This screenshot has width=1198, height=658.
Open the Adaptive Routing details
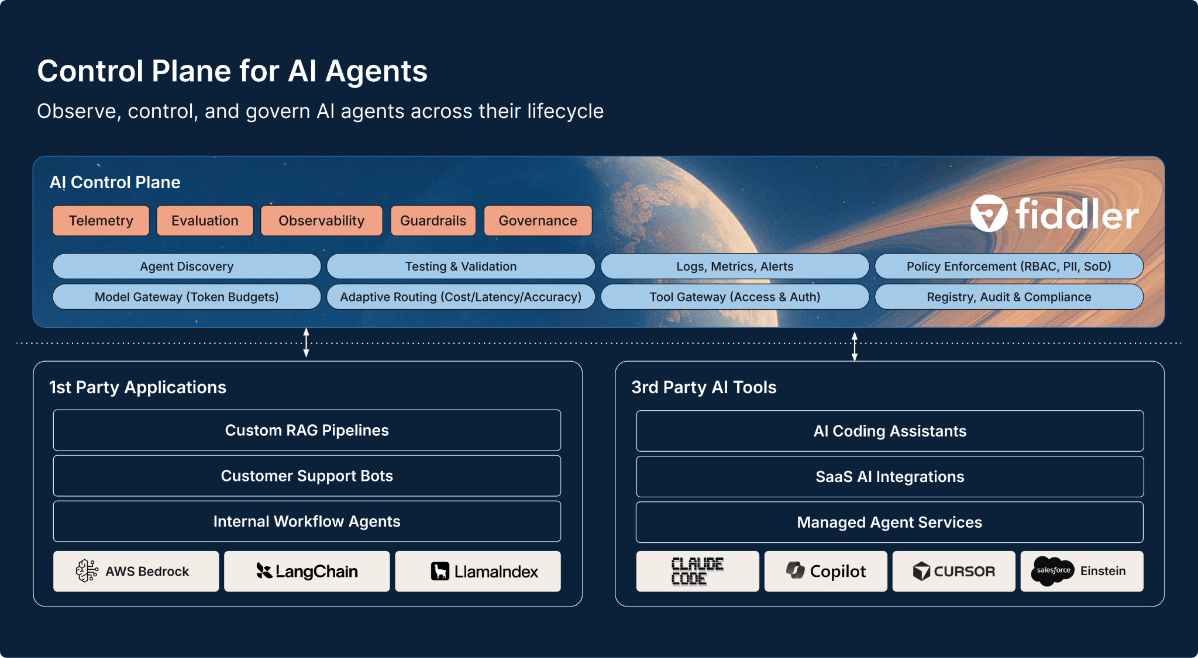[x=462, y=296]
